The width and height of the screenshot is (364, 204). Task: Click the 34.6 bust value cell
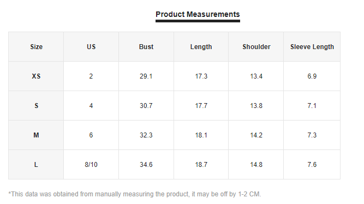146,165
